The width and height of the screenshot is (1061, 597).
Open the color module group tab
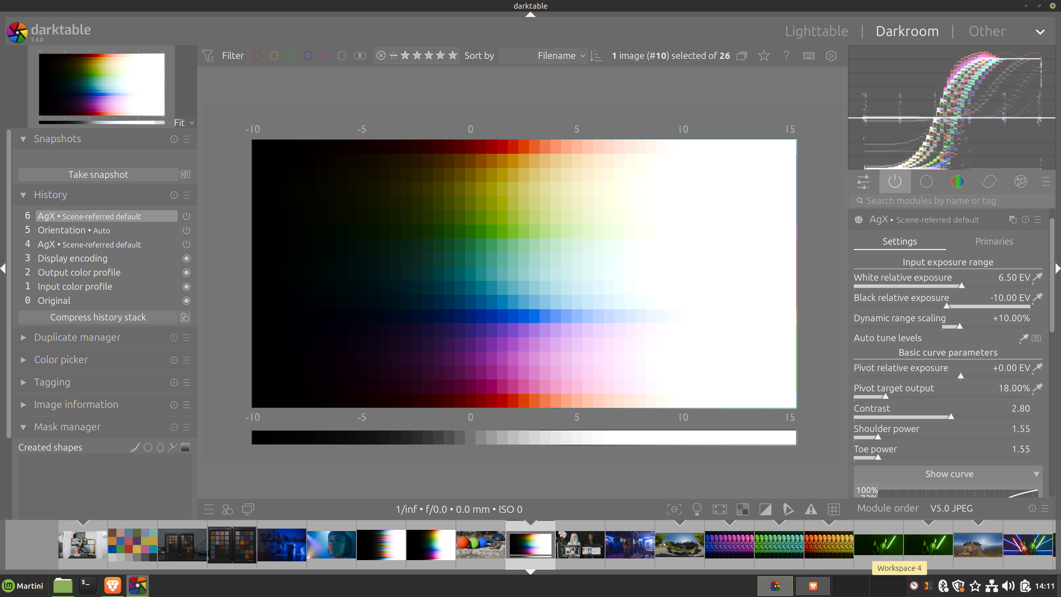[x=957, y=182]
